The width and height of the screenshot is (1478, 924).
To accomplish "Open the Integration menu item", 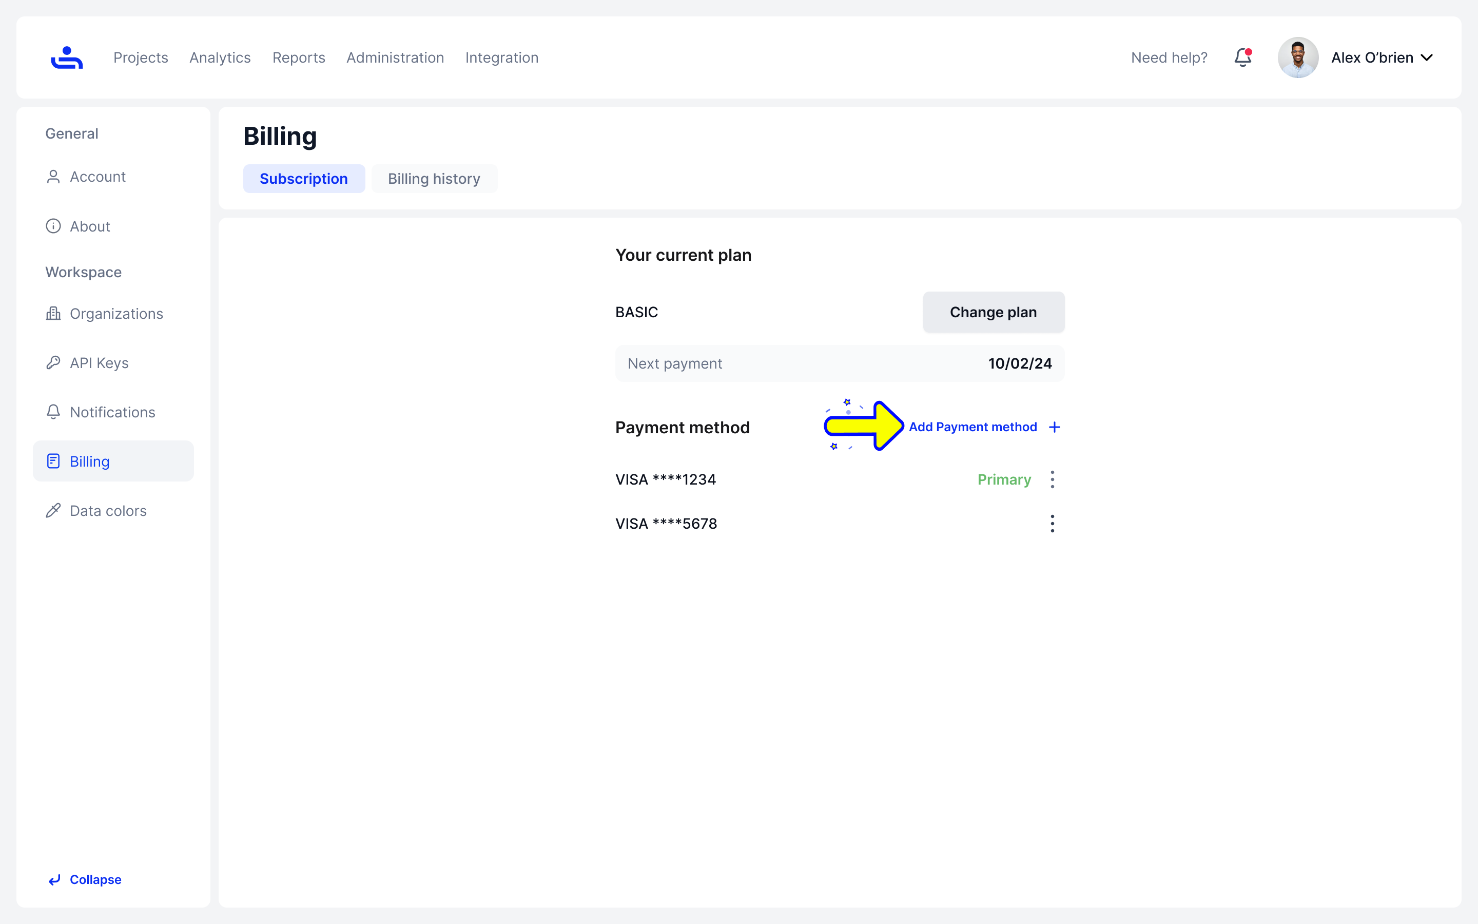I will point(501,57).
